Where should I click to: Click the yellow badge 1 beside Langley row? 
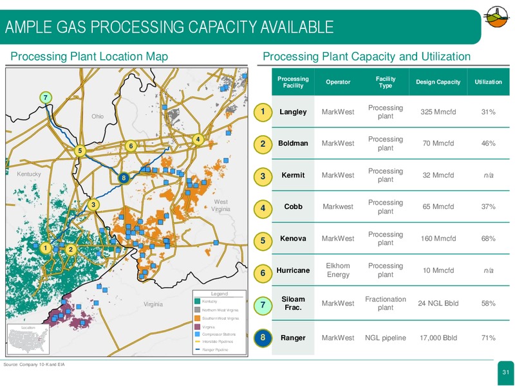click(263, 112)
